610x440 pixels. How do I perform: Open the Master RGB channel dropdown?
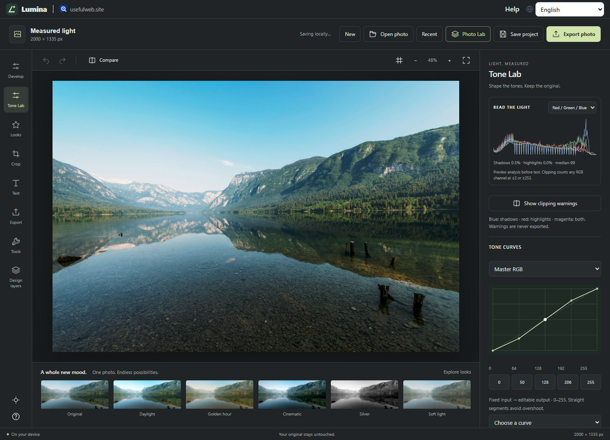(545, 269)
